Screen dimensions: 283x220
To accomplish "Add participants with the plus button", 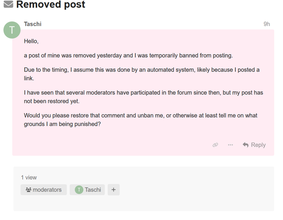I will point(114,190).
